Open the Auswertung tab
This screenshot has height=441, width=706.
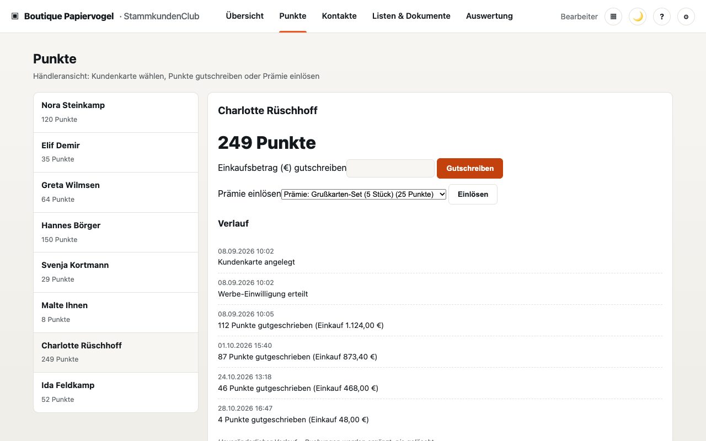(489, 16)
